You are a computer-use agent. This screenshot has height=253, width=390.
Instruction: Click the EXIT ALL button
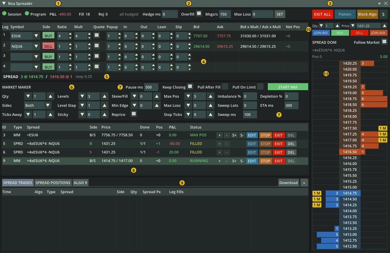(322, 14)
